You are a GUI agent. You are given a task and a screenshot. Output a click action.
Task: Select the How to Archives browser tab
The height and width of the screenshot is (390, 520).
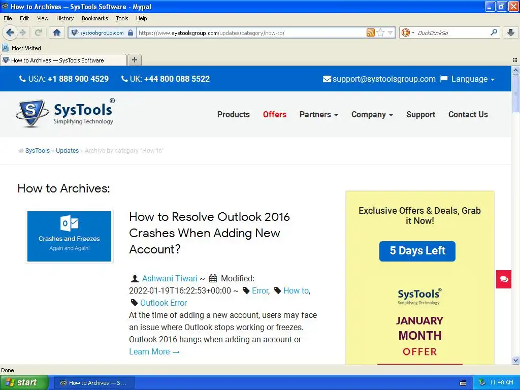(x=63, y=60)
